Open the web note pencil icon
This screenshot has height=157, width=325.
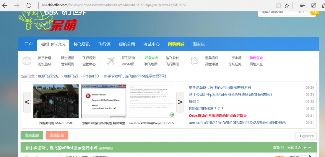pos(313,6)
